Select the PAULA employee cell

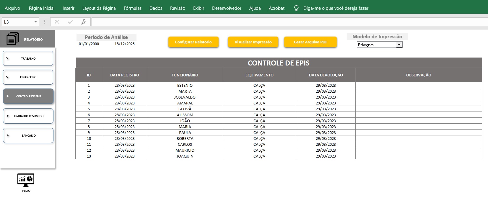click(185, 132)
